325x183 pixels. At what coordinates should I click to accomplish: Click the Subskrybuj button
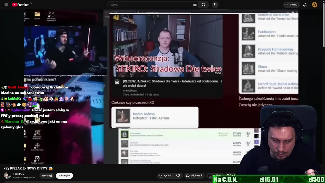(64, 176)
